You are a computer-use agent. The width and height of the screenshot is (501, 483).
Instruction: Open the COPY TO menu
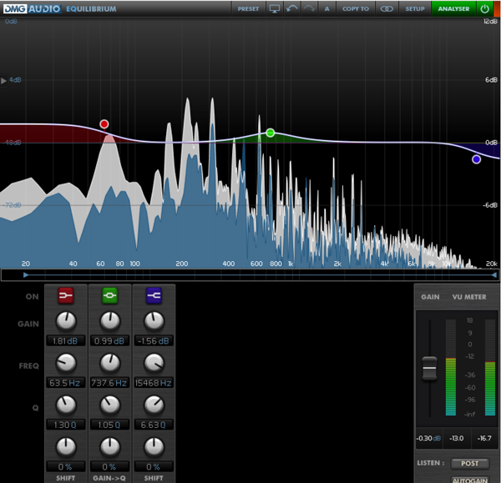click(355, 8)
